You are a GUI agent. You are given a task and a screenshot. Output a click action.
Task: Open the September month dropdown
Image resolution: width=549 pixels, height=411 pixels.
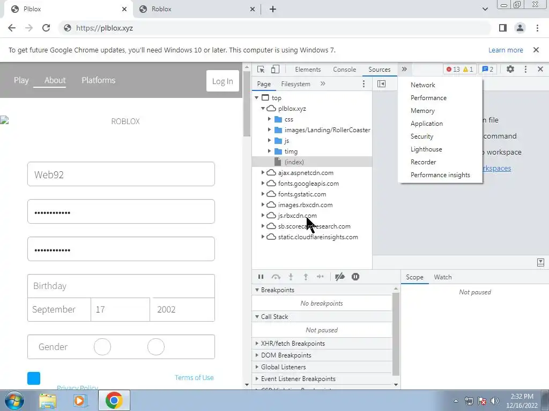coord(59,310)
